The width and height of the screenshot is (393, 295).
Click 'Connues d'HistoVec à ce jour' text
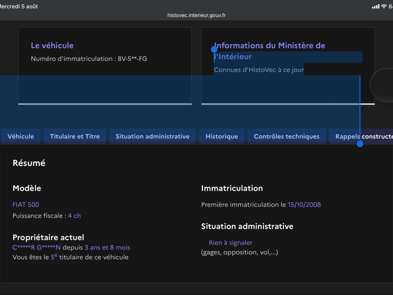[259, 70]
